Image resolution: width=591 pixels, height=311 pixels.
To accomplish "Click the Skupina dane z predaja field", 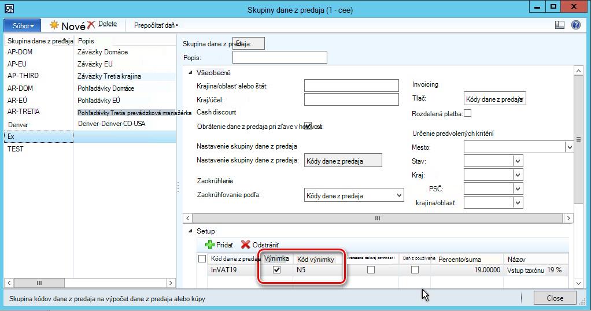I will [x=249, y=43].
